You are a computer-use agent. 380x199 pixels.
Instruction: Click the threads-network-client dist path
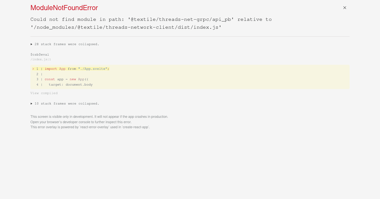click(x=126, y=27)
